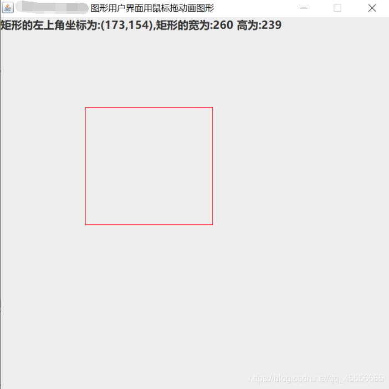
Task: Click the greyed-out maximize button
Action: (337, 8)
